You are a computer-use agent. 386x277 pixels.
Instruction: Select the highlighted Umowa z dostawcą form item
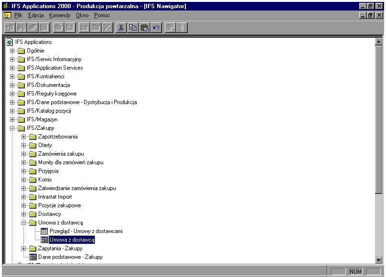(72, 240)
